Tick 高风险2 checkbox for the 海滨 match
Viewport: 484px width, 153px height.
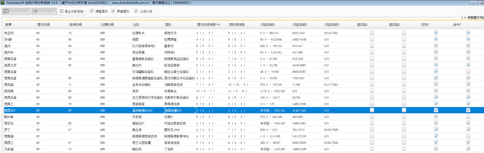click(x=404, y=91)
